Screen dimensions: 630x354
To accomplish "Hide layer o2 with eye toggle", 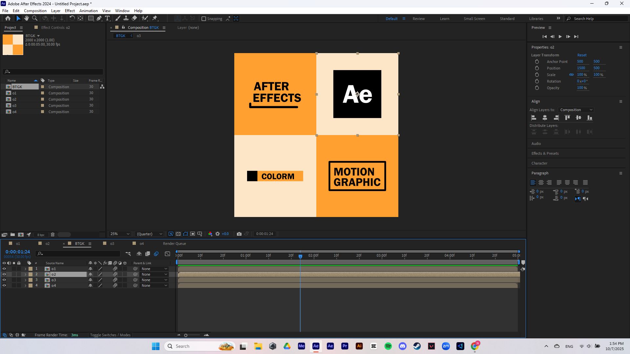I will (4, 274).
